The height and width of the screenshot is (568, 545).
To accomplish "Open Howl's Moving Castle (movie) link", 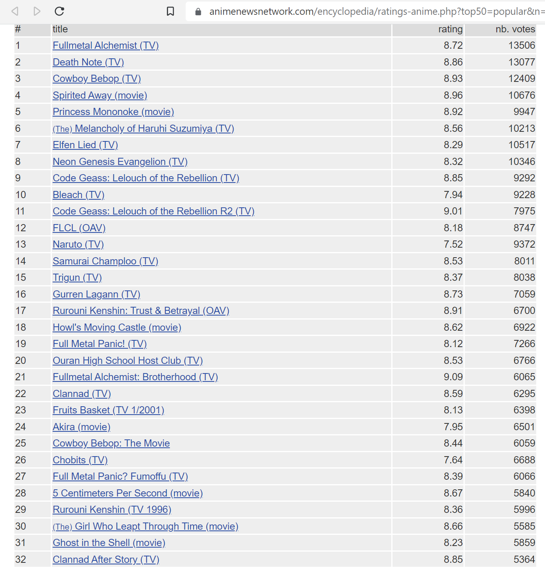I will coord(117,328).
